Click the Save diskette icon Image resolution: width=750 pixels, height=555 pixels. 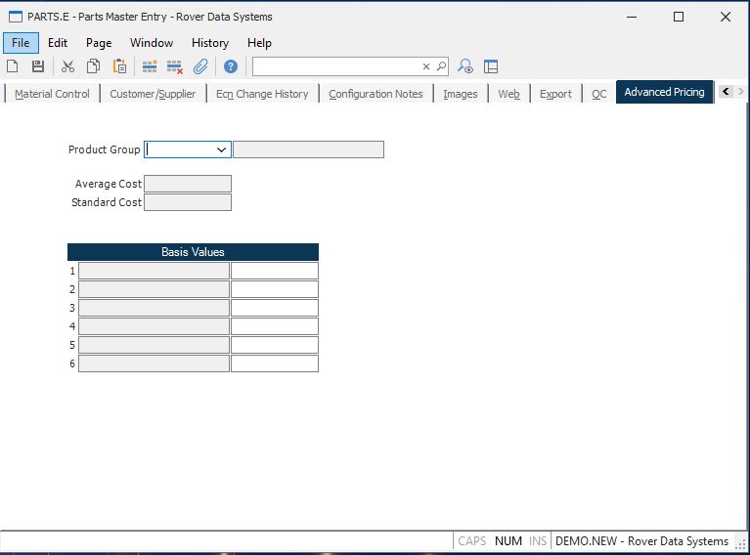pyautogui.click(x=38, y=66)
